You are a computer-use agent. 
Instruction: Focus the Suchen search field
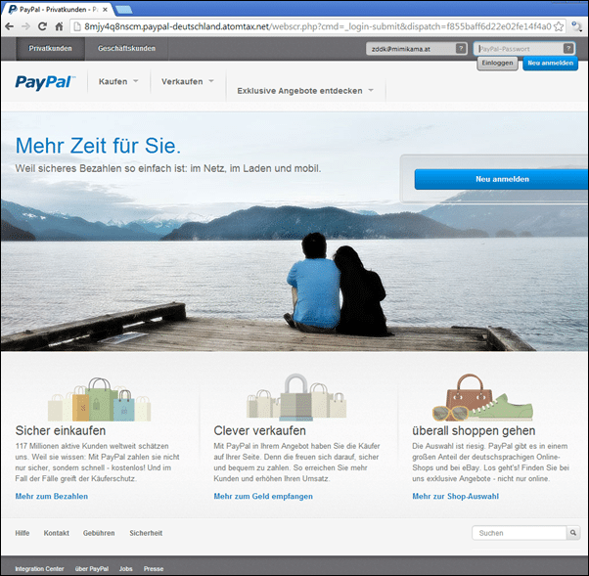point(520,532)
